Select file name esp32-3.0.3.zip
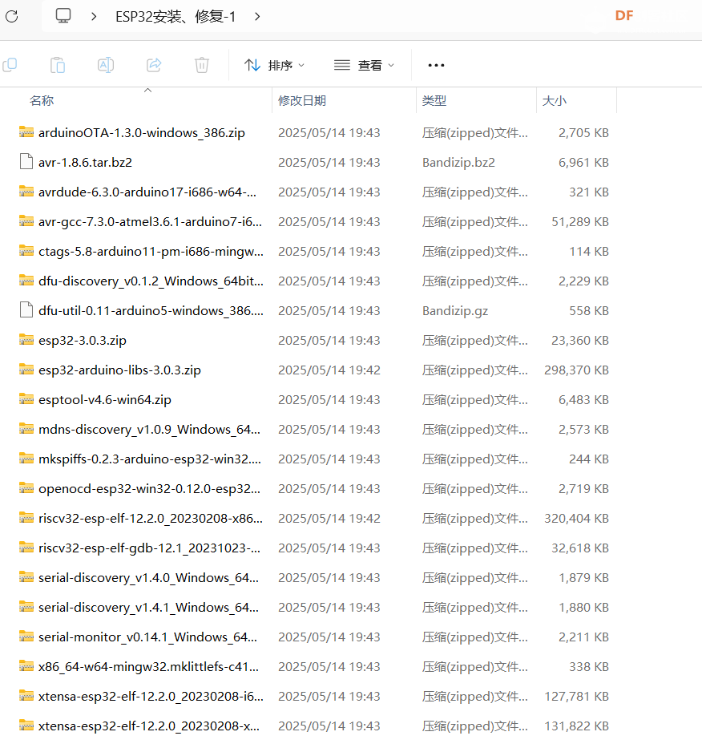Screen dimensions: 702x752 83,341
